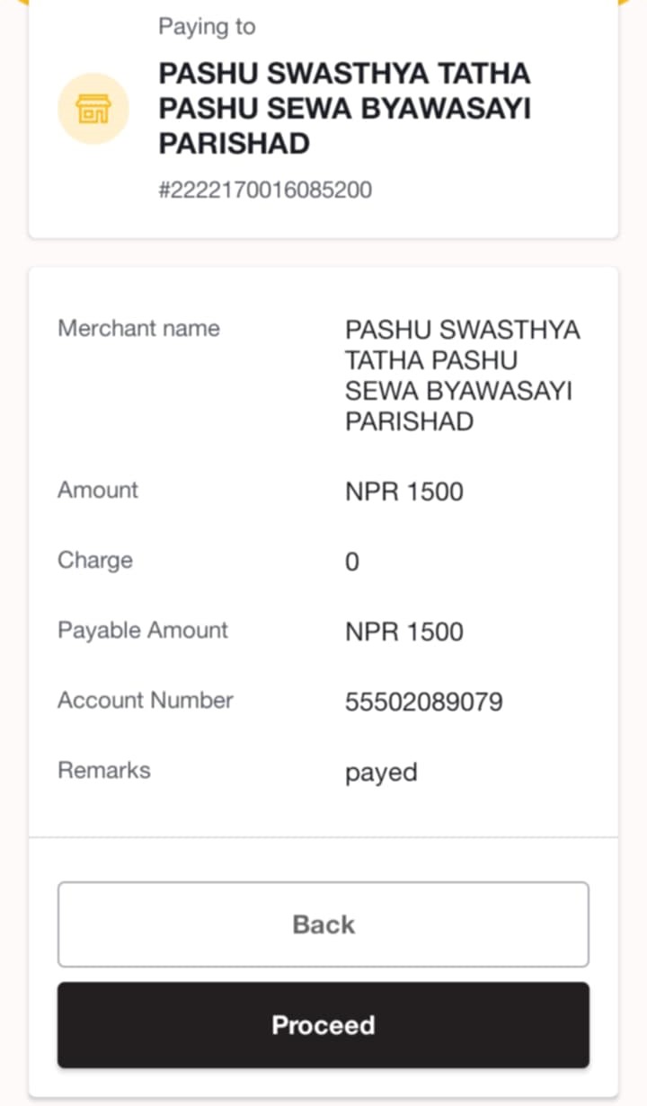Tap the Account Number label
Image resolution: width=647 pixels, height=1106 pixels.
(146, 700)
